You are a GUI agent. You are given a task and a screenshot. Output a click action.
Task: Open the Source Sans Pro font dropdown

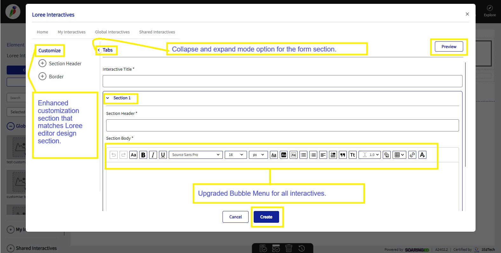[196, 155]
